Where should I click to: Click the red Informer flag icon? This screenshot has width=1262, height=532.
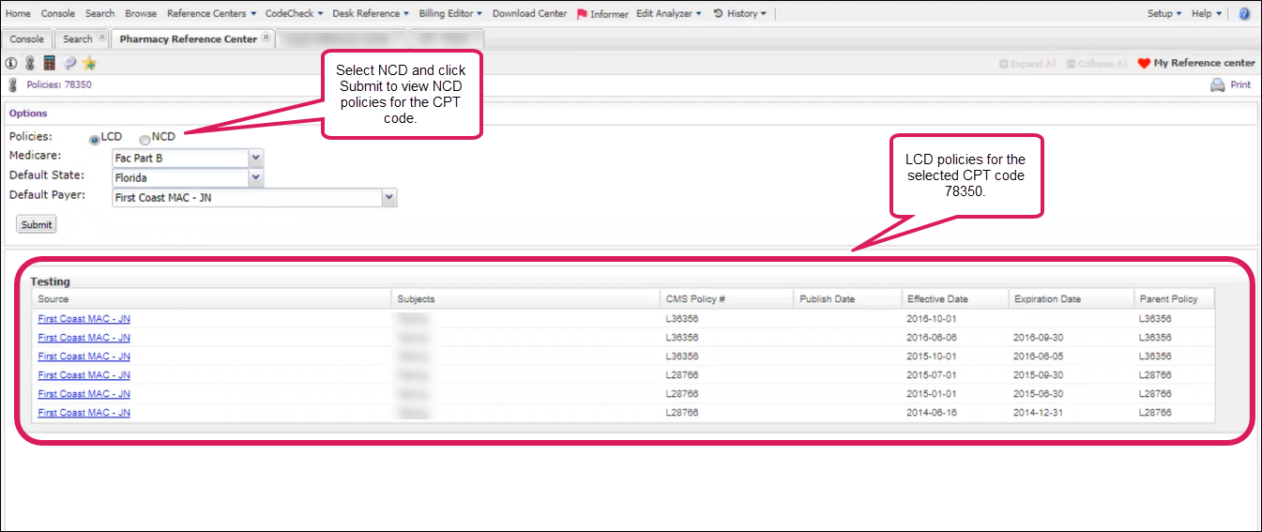click(x=582, y=14)
